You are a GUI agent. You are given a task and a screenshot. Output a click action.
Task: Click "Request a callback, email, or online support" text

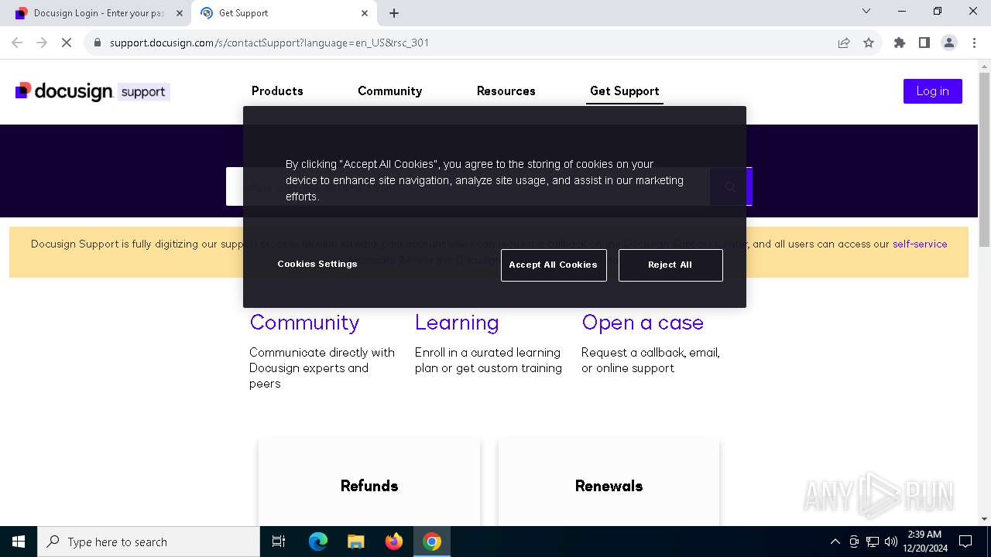[650, 361]
